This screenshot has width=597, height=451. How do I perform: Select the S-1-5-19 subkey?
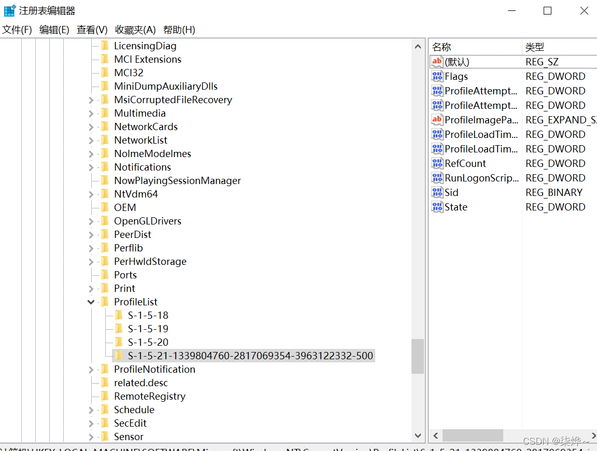click(149, 328)
